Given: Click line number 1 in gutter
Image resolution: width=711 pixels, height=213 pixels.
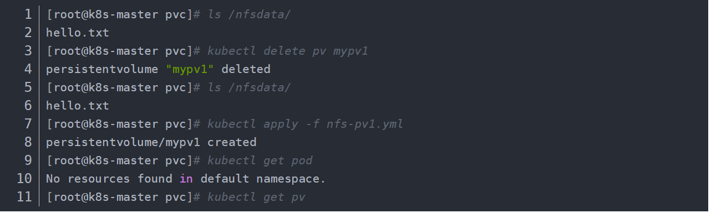Looking at the screenshot, I should click(28, 14).
